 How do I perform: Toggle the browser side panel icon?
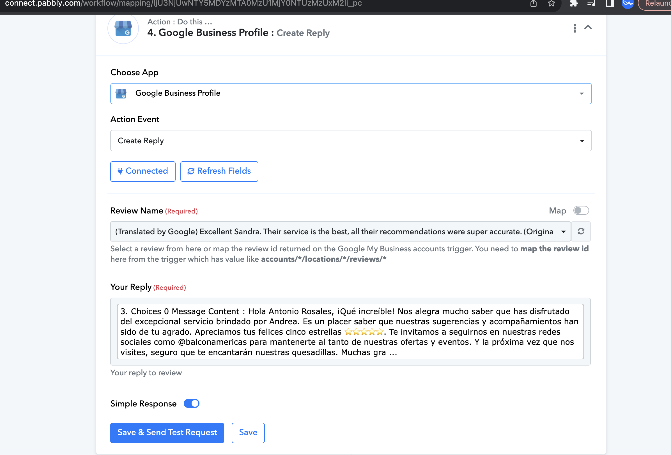pyautogui.click(x=610, y=3)
